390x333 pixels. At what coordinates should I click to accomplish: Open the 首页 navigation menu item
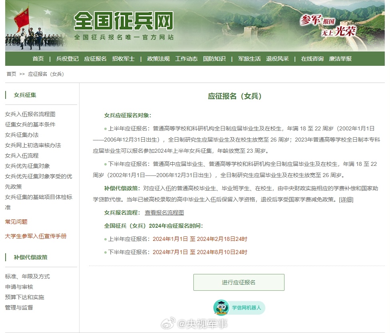click(x=38, y=59)
